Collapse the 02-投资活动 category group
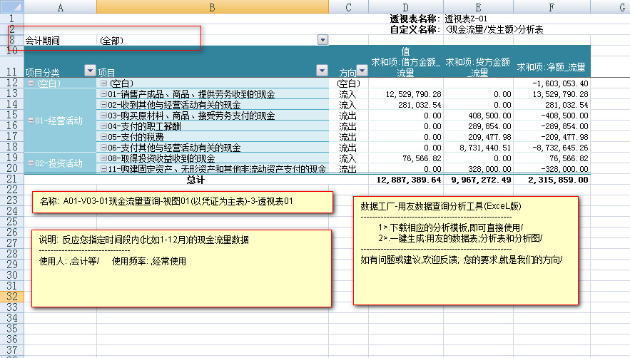 click(x=30, y=163)
